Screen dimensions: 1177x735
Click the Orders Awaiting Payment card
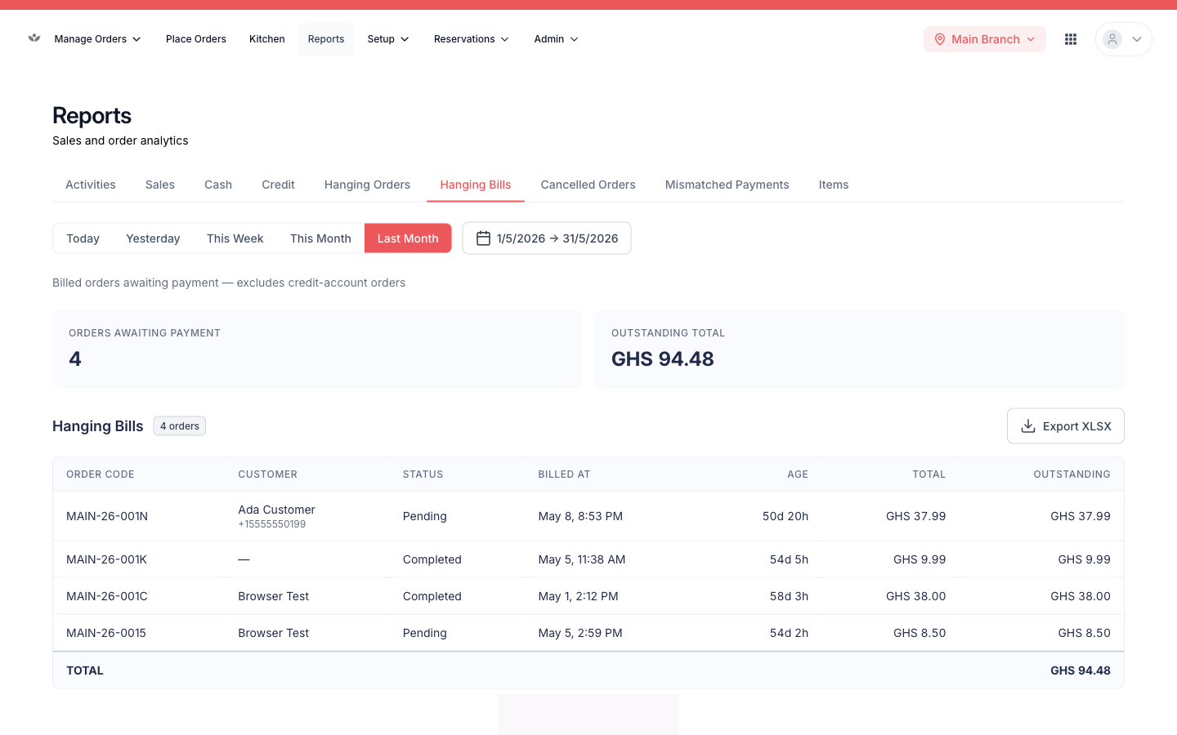pos(317,349)
